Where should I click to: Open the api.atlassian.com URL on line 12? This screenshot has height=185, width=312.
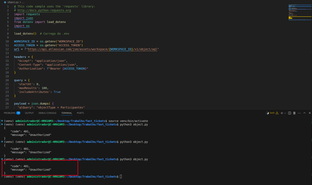point(93,49)
